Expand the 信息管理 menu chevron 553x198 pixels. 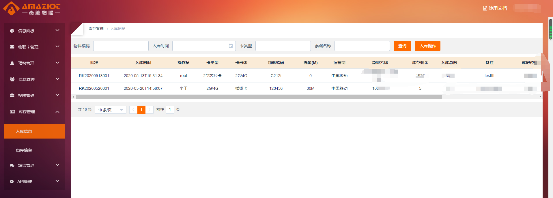pyautogui.click(x=57, y=79)
